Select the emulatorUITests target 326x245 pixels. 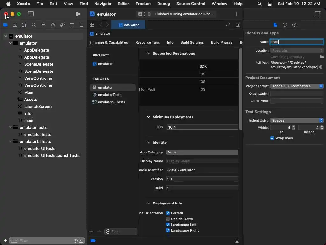(113, 102)
